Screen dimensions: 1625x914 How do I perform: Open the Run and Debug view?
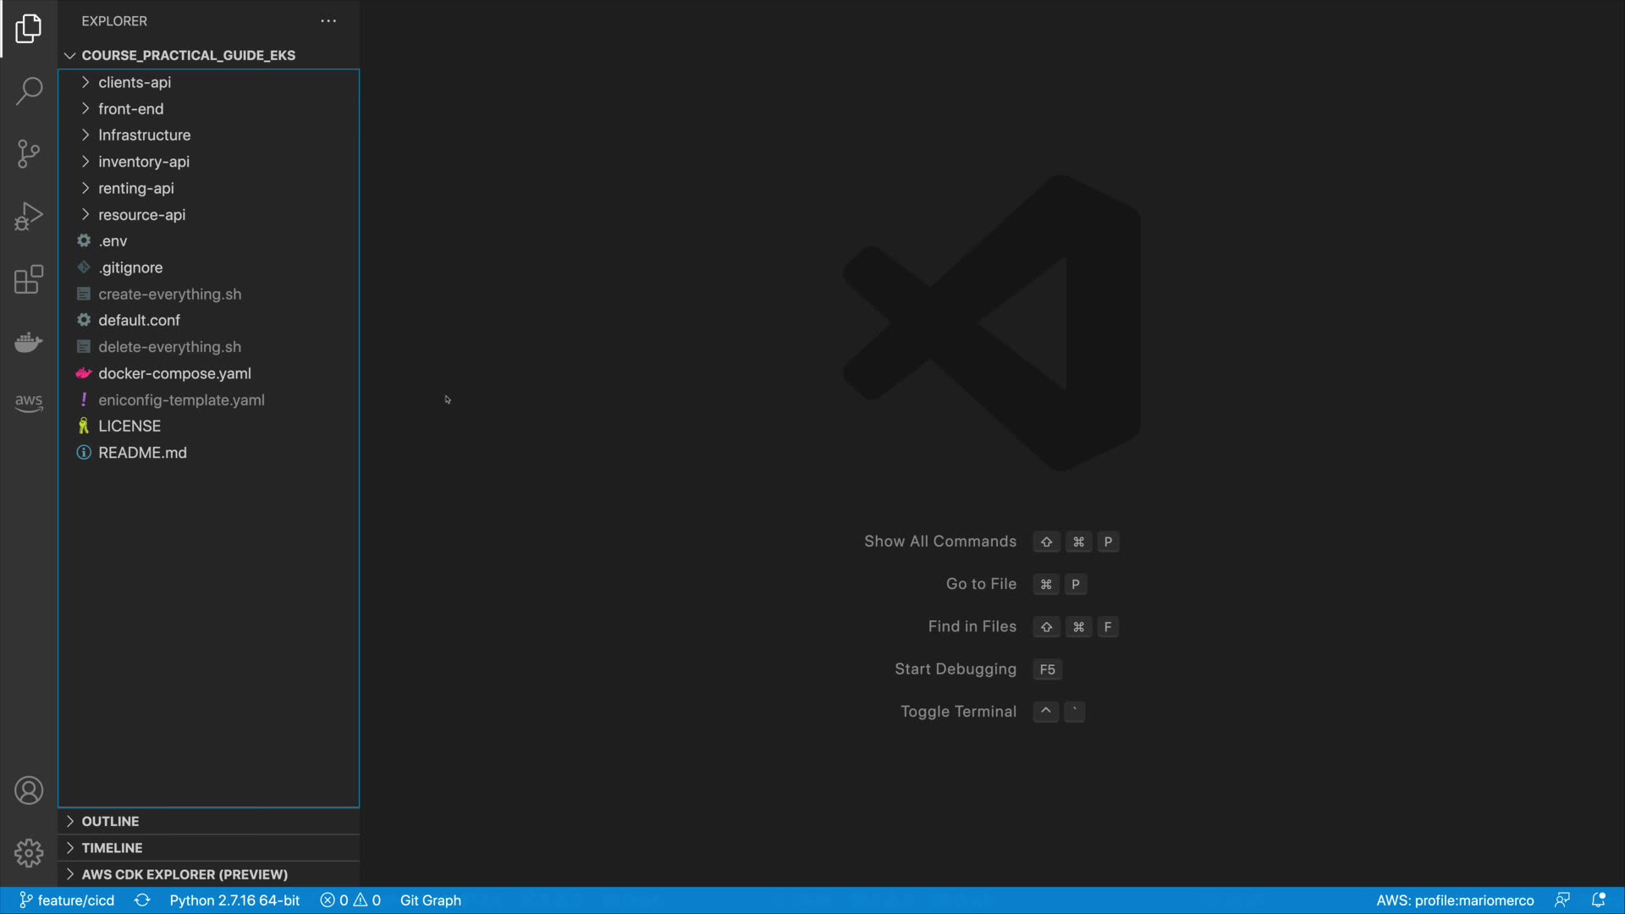point(29,216)
